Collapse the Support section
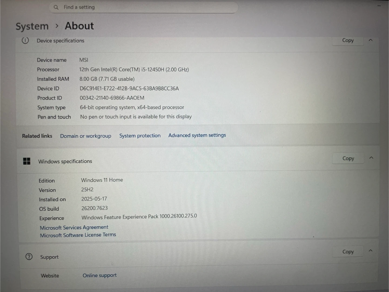389x292 pixels. pos(371,251)
